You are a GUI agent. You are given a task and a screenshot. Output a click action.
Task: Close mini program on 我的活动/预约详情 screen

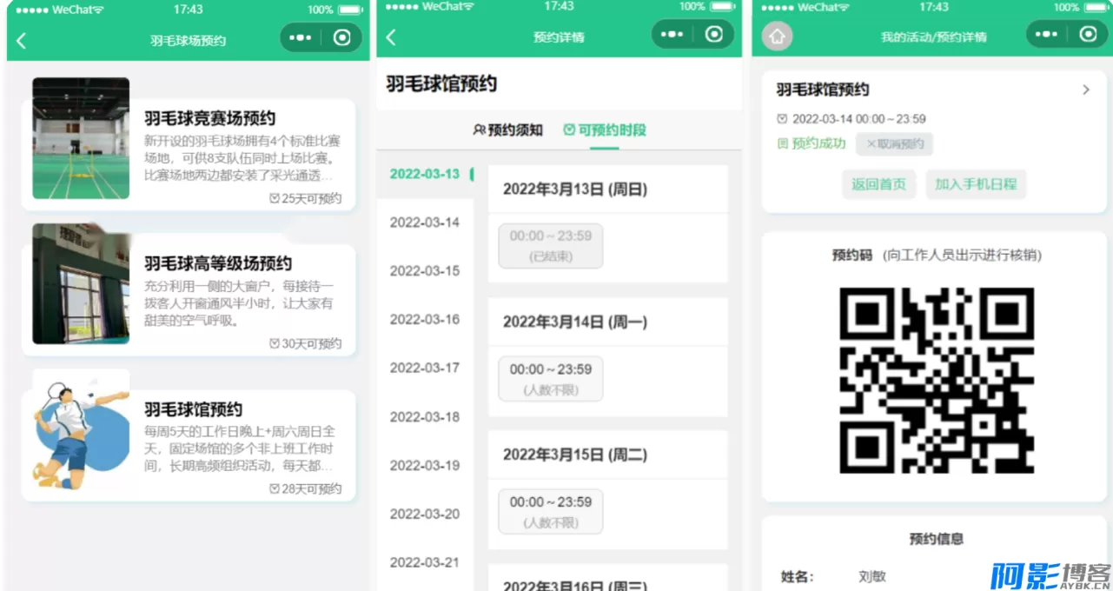(x=1088, y=35)
